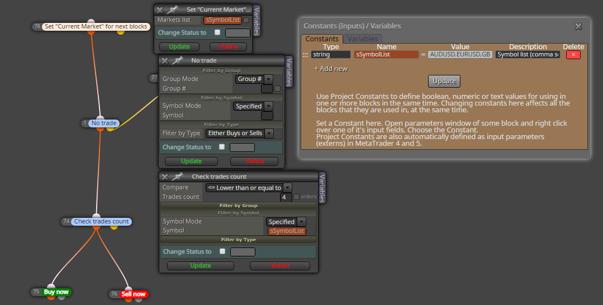The image size is (603, 305).
Task: Select the Buy now block
Action: tap(56, 292)
